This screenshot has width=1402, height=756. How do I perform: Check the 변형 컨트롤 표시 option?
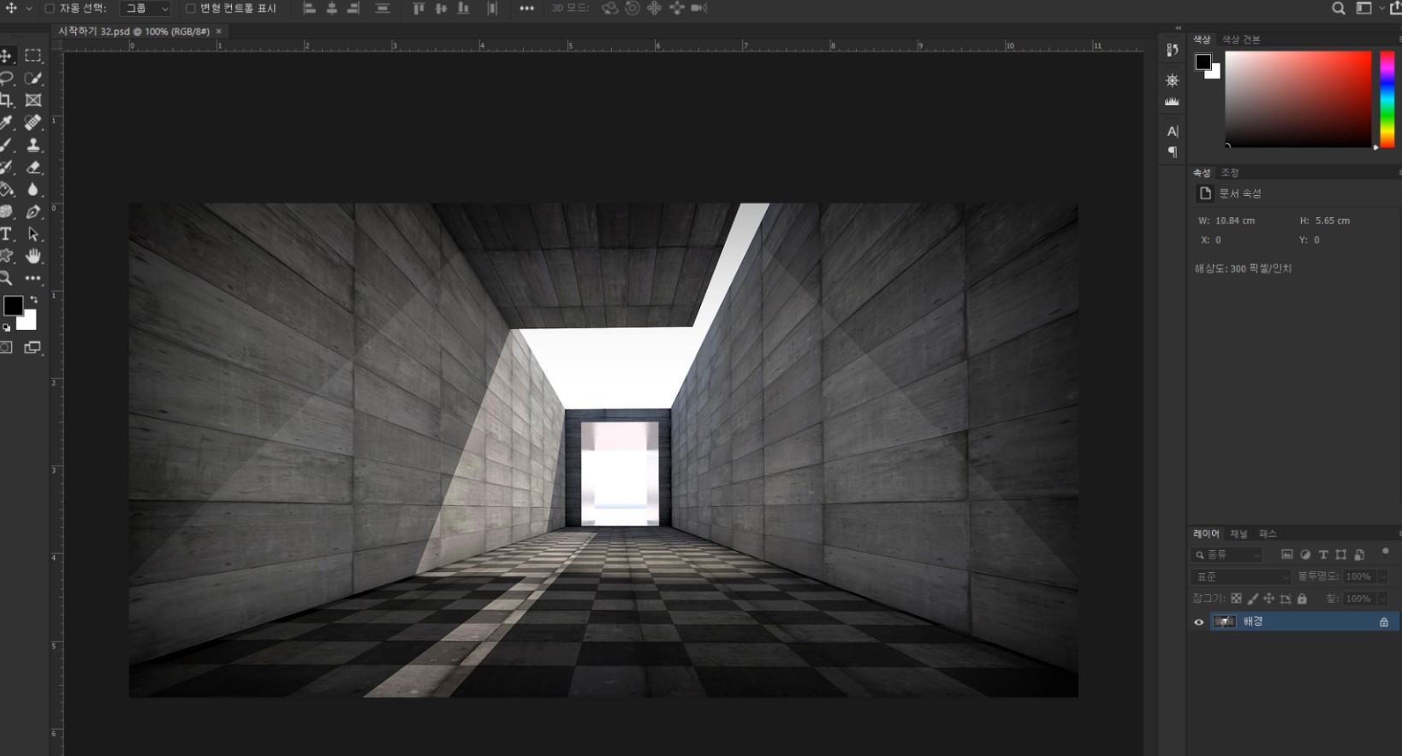click(191, 9)
